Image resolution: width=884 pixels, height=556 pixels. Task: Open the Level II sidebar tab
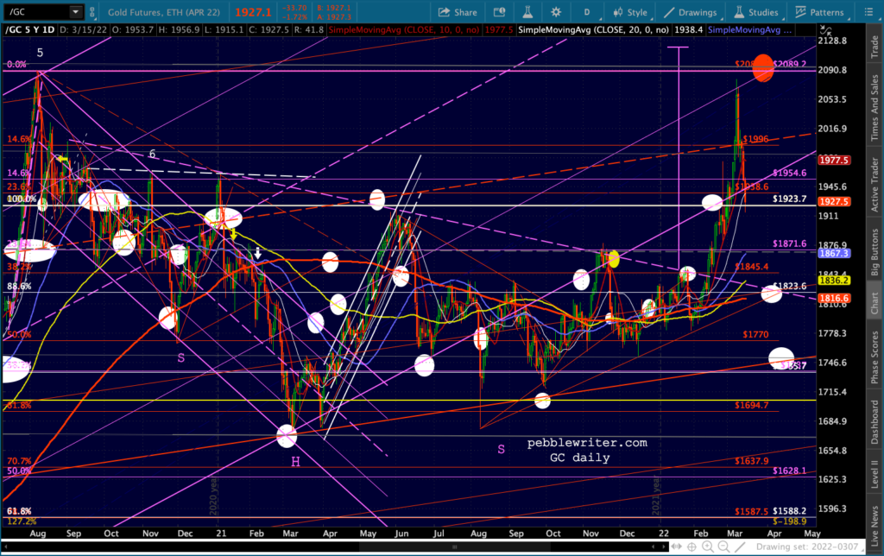pyautogui.click(x=875, y=474)
